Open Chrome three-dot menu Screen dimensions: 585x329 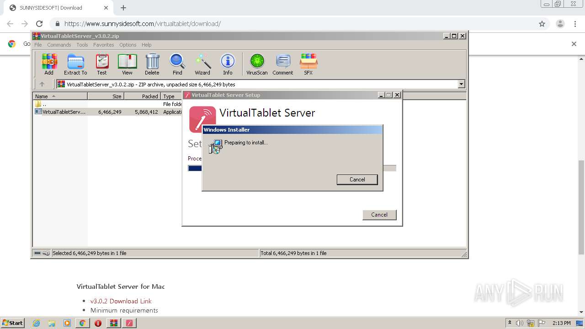pos(575,24)
